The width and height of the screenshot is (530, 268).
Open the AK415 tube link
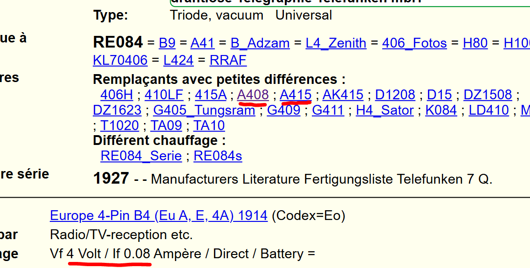pos(343,95)
